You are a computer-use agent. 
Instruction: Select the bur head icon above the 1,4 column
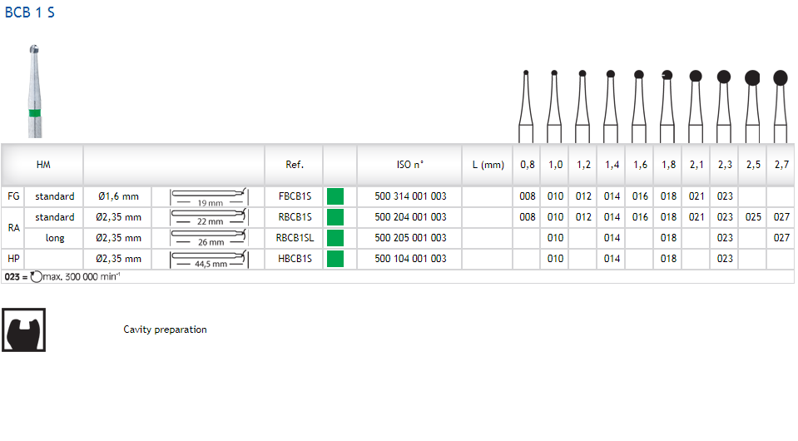611,107
